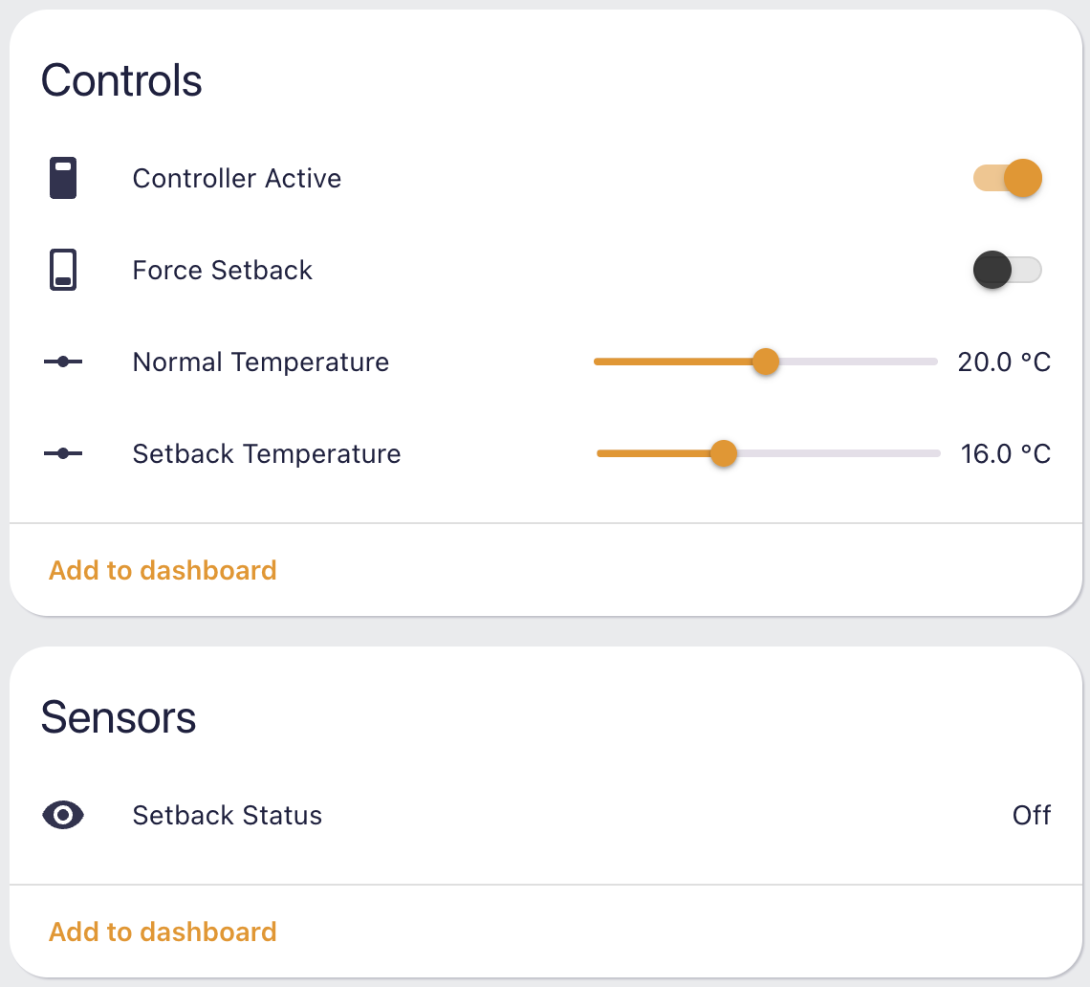Open the Normal Temperature entity label
The height and width of the screenshot is (987, 1090).
point(261,362)
